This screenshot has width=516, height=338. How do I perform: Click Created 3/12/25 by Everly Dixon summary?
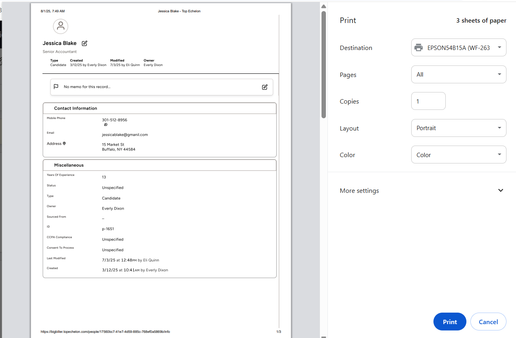click(88, 63)
